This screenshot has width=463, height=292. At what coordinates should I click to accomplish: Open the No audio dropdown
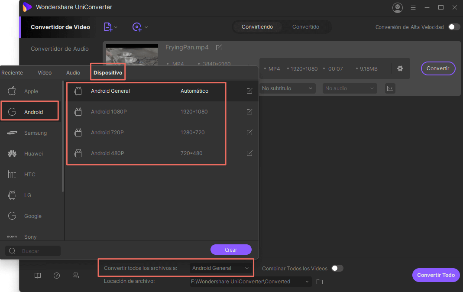350,88
